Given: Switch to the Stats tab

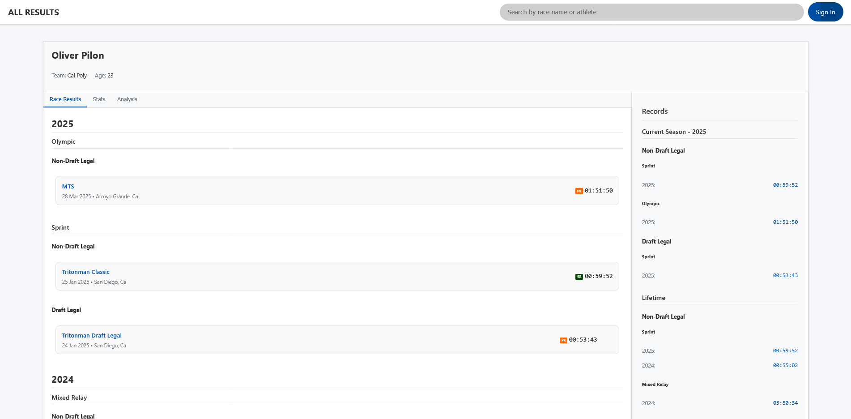Looking at the screenshot, I should [x=99, y=99].
